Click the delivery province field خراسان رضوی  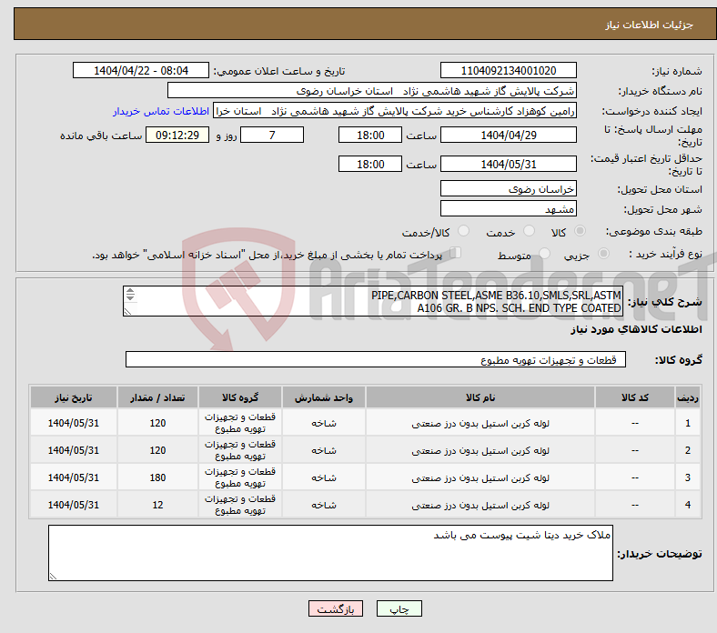(x=508, y=189)
